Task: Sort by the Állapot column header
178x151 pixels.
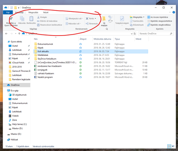Action: pos(83,39)
